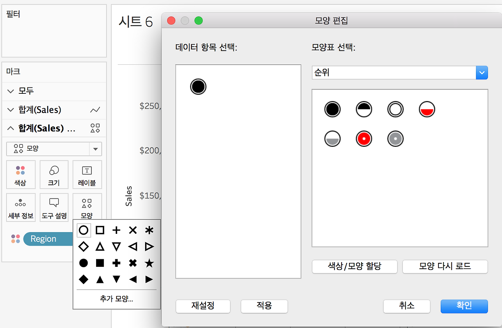
Task: Pick the bold filled X shape
Action: (133, 263)
